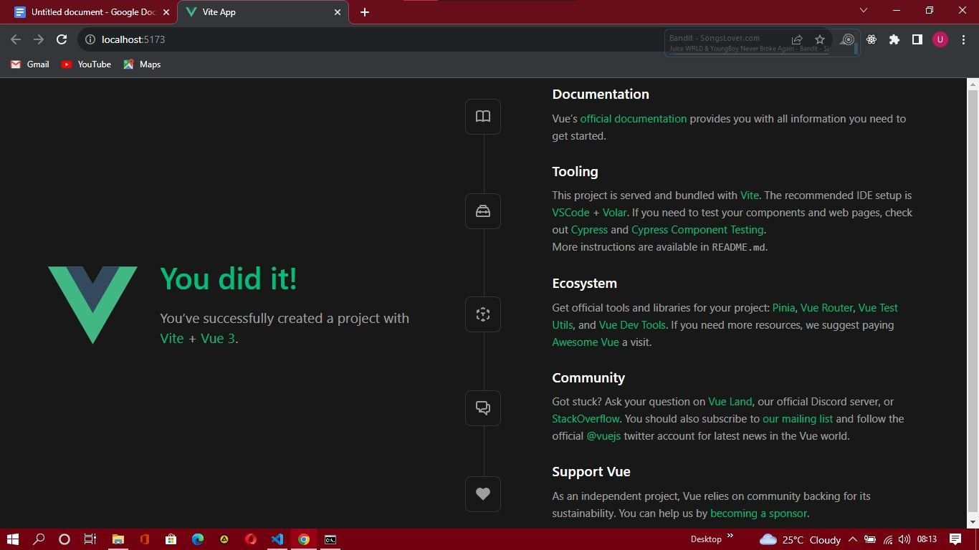
Task: Show hidden system tray icons chevron
Action: 853,539
